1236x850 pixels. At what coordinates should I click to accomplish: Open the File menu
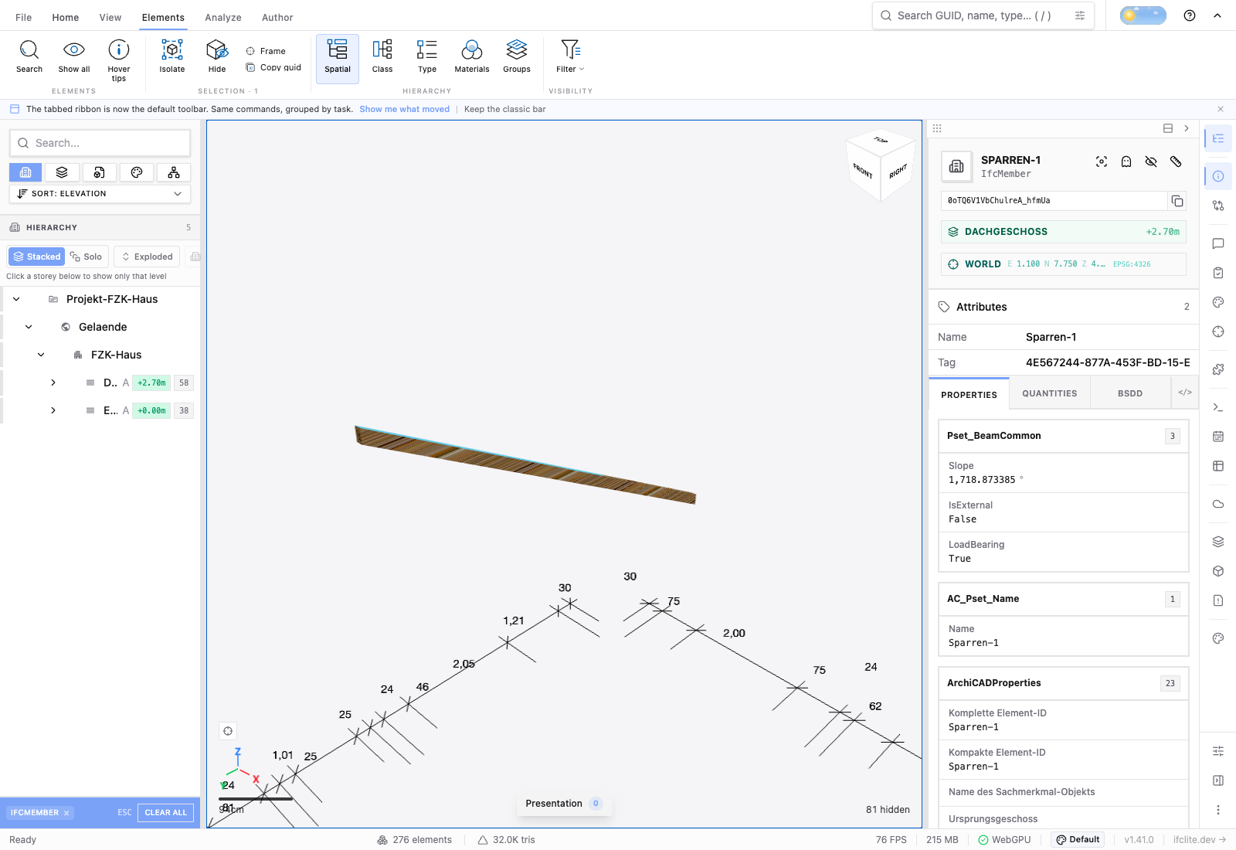pos(24,17)
